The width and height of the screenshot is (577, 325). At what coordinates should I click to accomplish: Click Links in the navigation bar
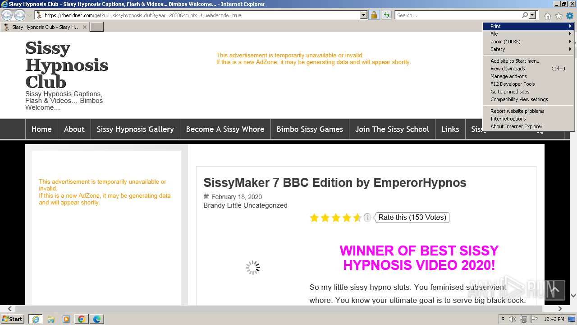pos(450,129)
